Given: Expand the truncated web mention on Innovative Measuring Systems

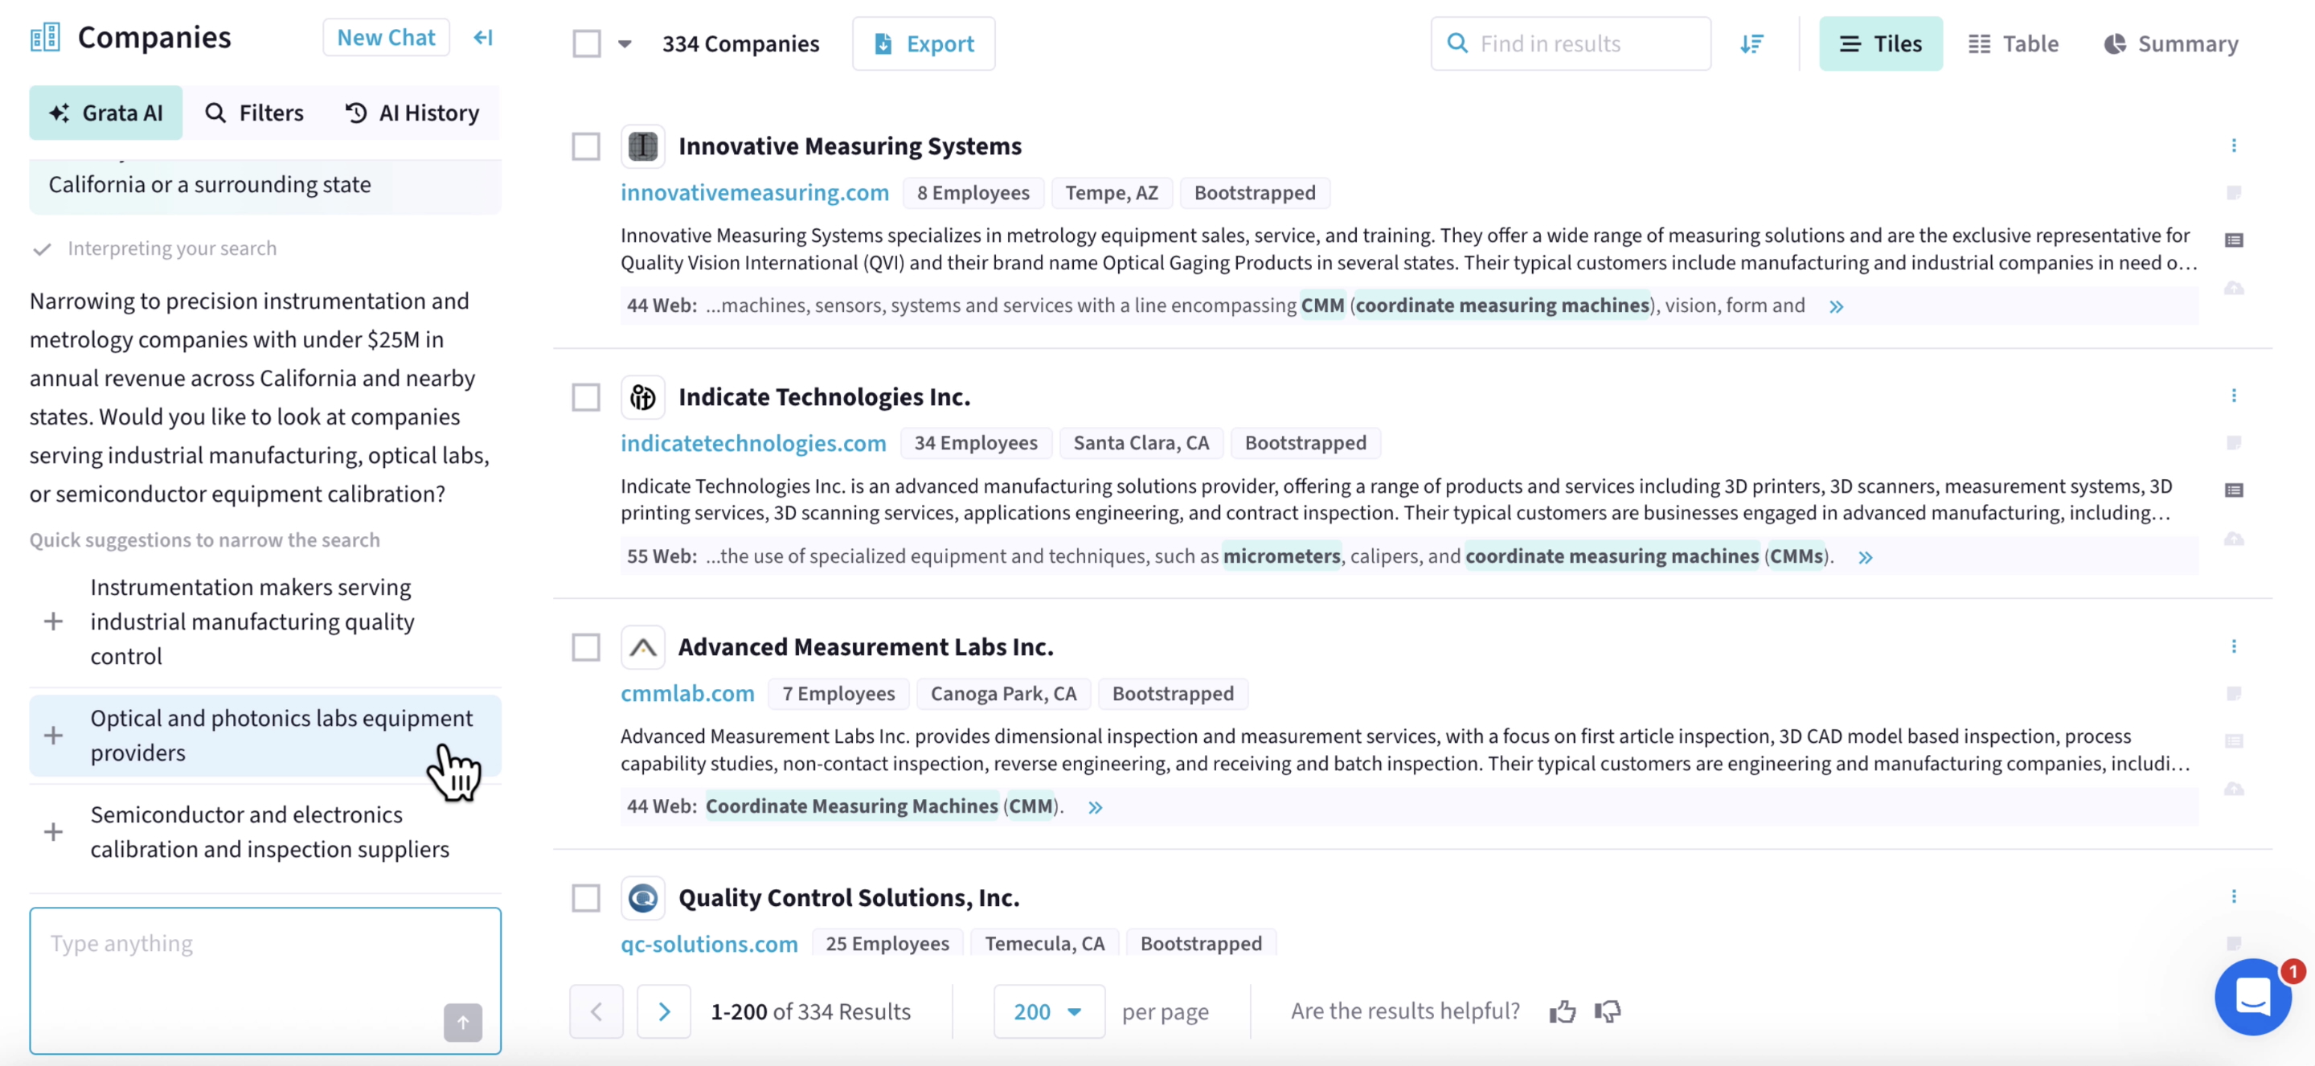Looking at the screenshot, I should [x=1836, y=305].
